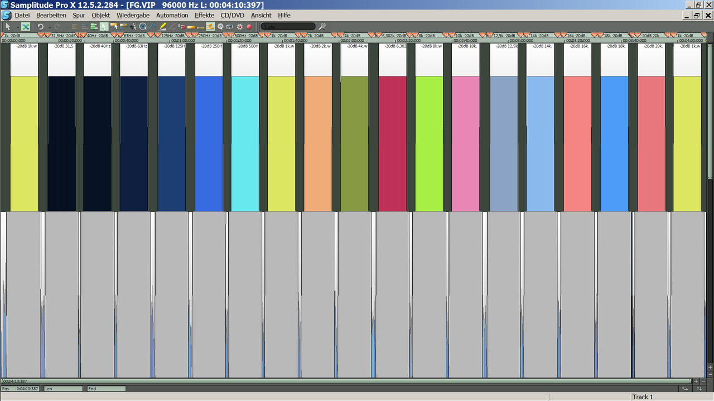714x401 pixels.
Task: Select the orange '-20dB 2k.w' audio object
Action: pos(318,127)
